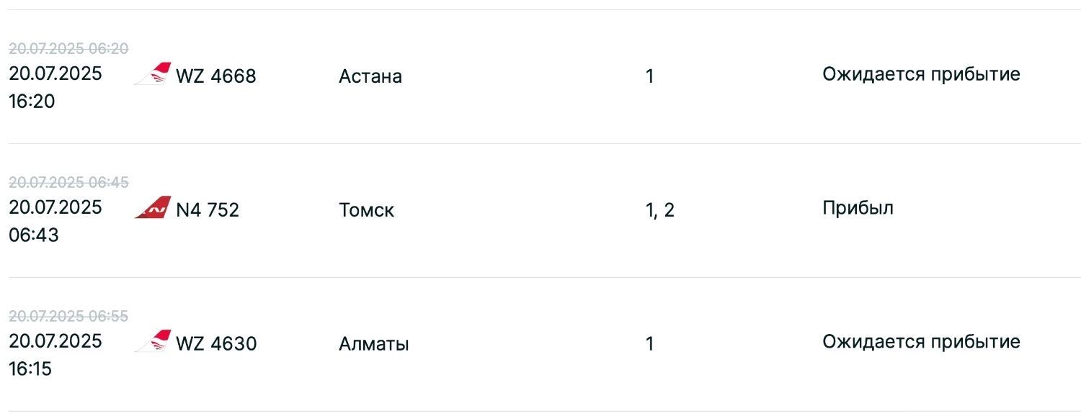The image size is (1081, 416).
Task: Click the Red Wings logo beside WZ 4668
Action: (x=153, y=74)
